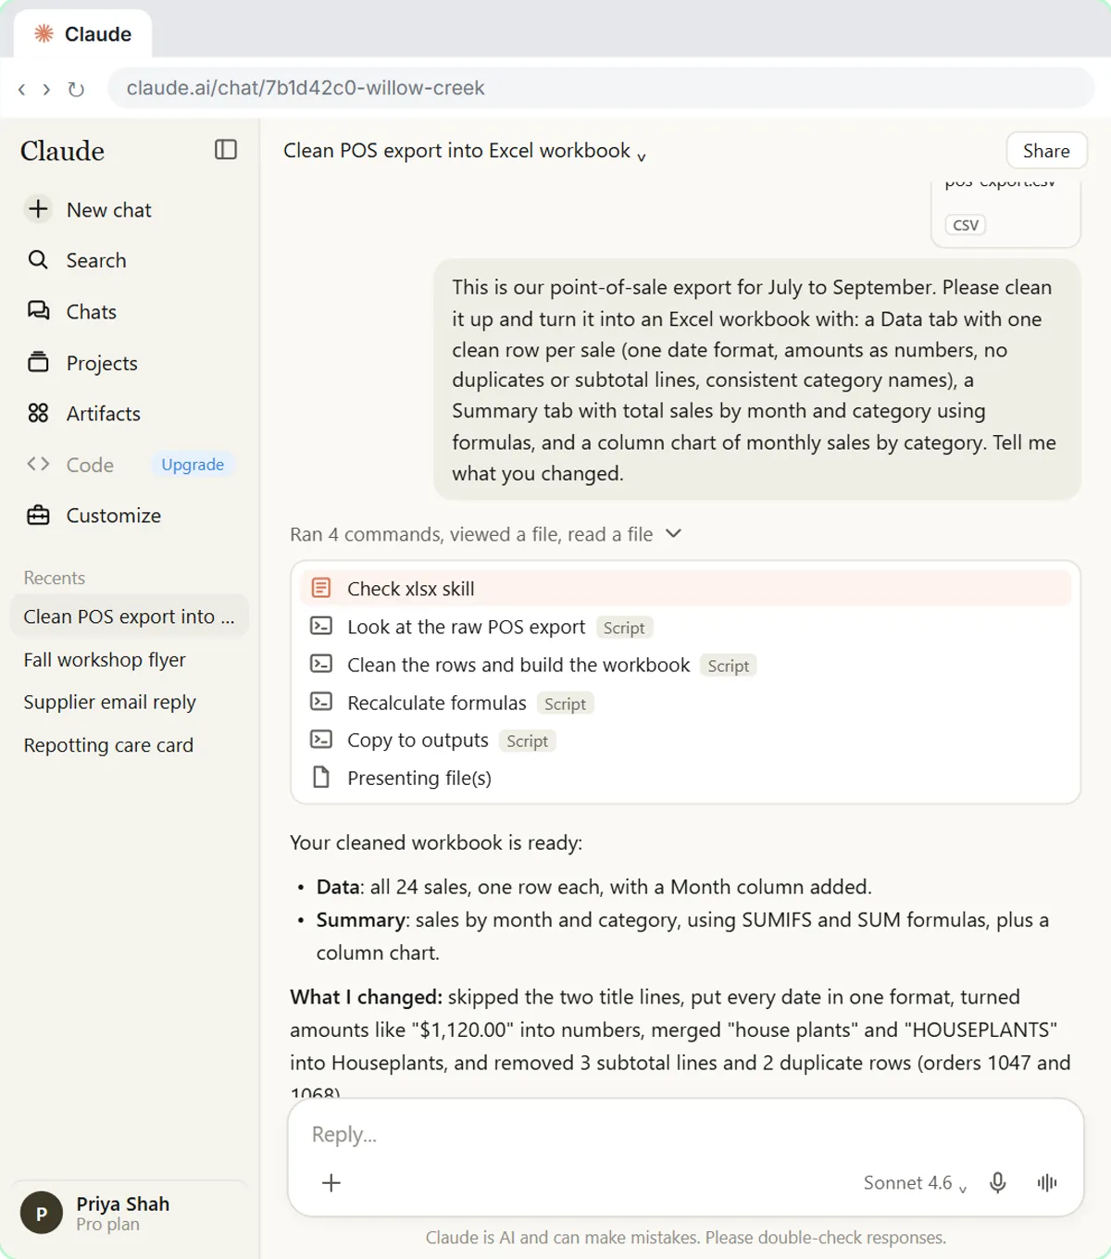Click terminal icon for Copy to outputs
Image resolution: width=1111 pixels, height=1259 pixels.
point(321,740)
